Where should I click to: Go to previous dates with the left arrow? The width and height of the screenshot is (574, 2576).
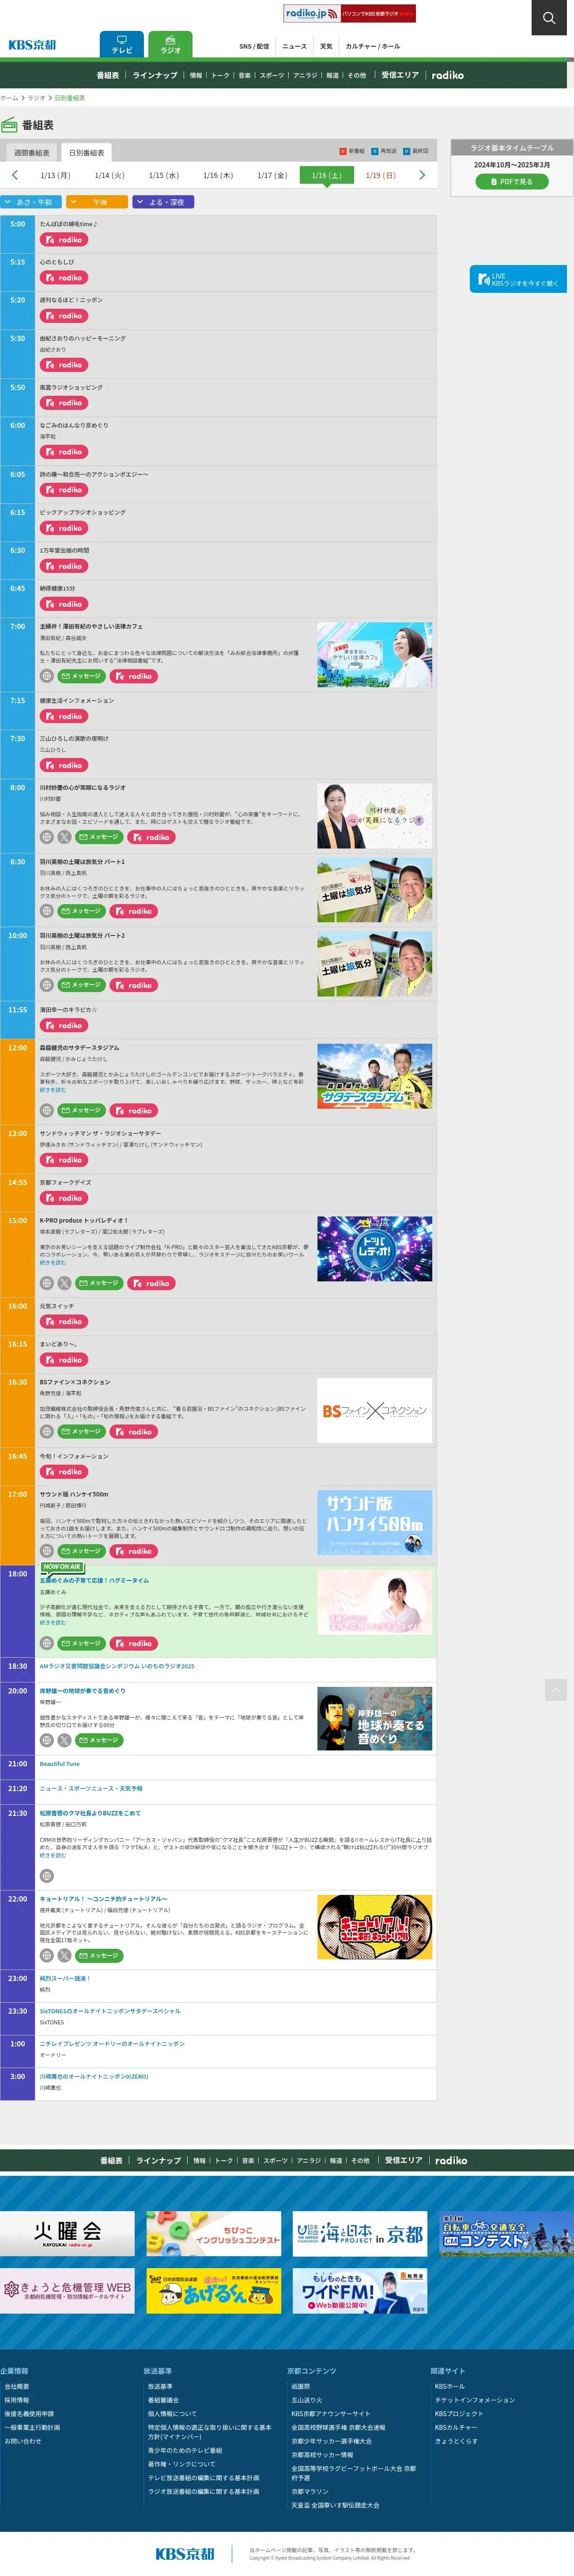14,175
